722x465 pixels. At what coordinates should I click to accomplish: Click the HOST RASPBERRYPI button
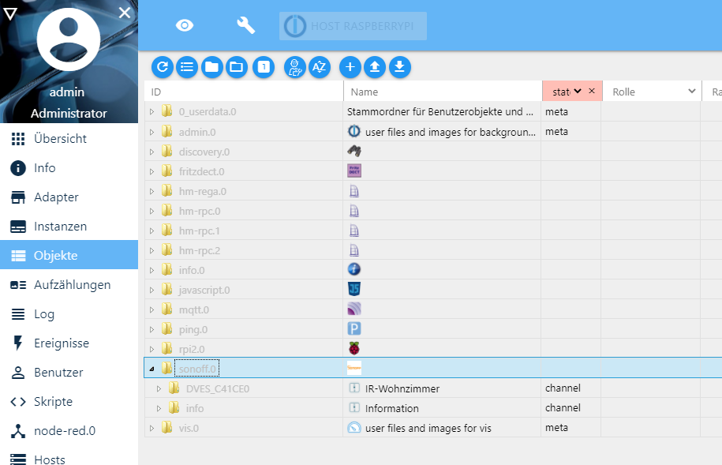pos(353,26)
